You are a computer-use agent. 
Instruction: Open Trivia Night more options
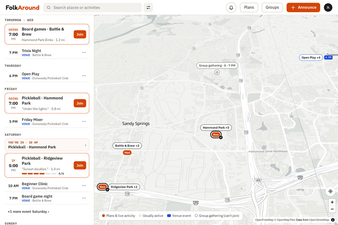84,52
